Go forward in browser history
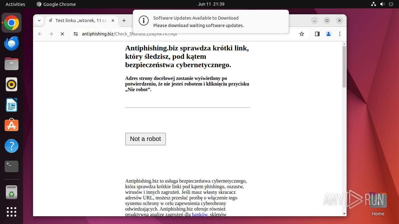The height and width of the screenshot is (224, 399). [x=51, y=34]
